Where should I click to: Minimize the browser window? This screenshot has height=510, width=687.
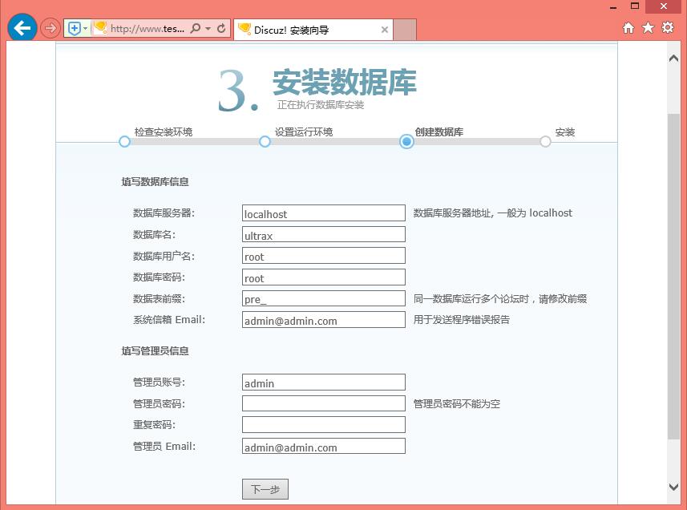pos(613,7)
